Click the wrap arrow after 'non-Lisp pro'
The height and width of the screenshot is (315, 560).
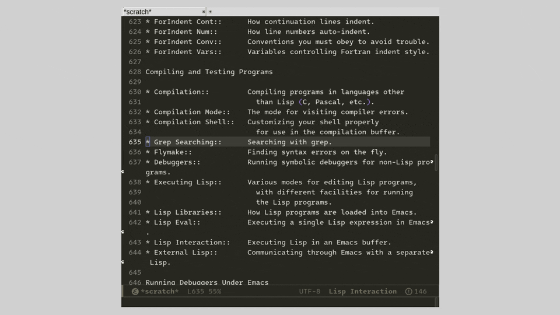(432, 162)
